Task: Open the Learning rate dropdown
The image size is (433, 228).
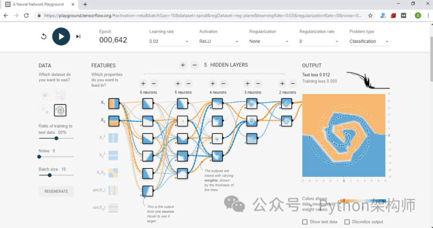Action: (169, 41)
